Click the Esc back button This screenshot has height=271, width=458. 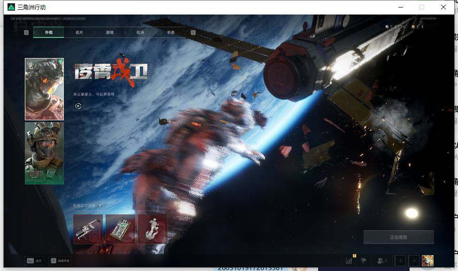[x=34, y=261]
